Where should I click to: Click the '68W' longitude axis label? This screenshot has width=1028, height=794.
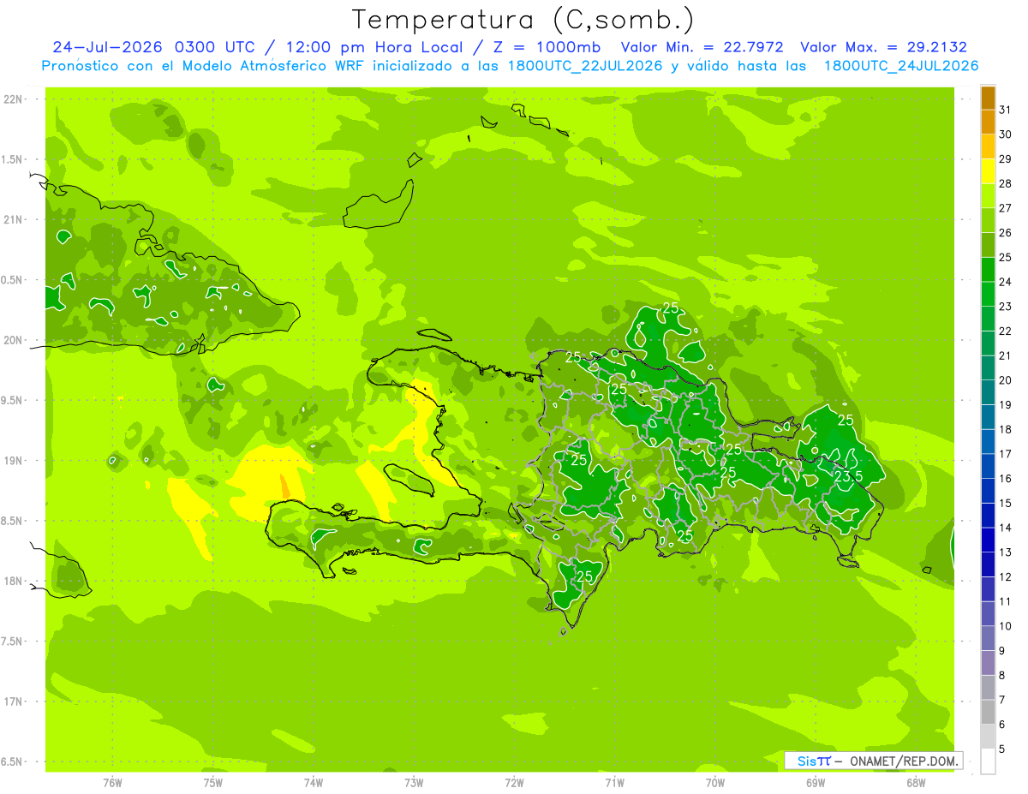pyautogui.click(x=916, y=783)
